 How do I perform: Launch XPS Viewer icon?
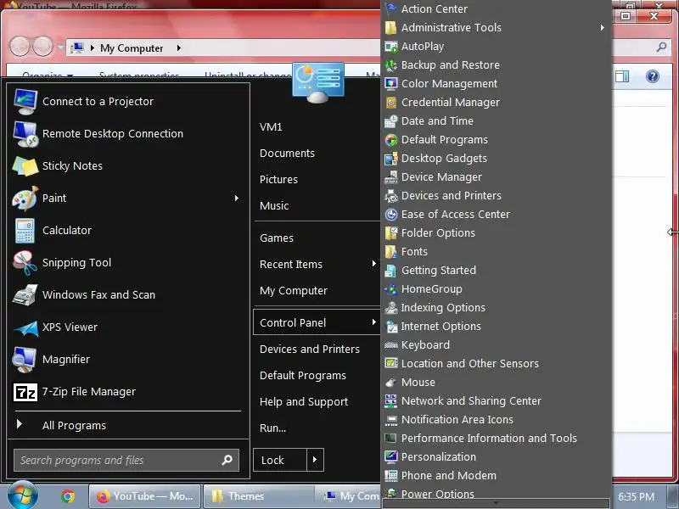tap(26, 327)
